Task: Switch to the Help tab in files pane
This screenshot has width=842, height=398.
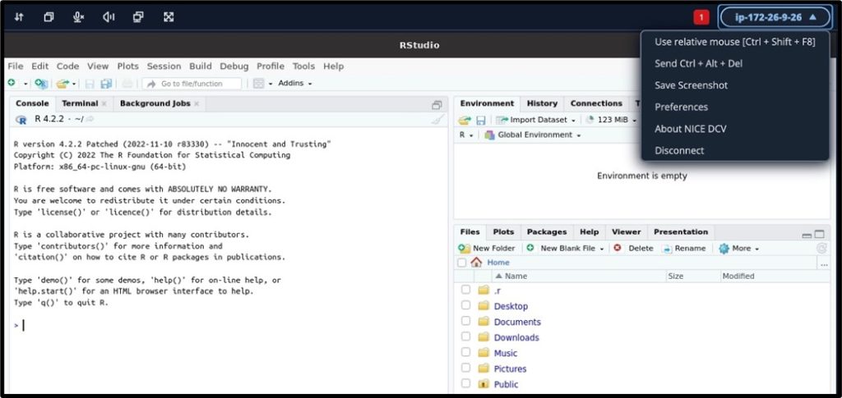Action: coord(589,232)
